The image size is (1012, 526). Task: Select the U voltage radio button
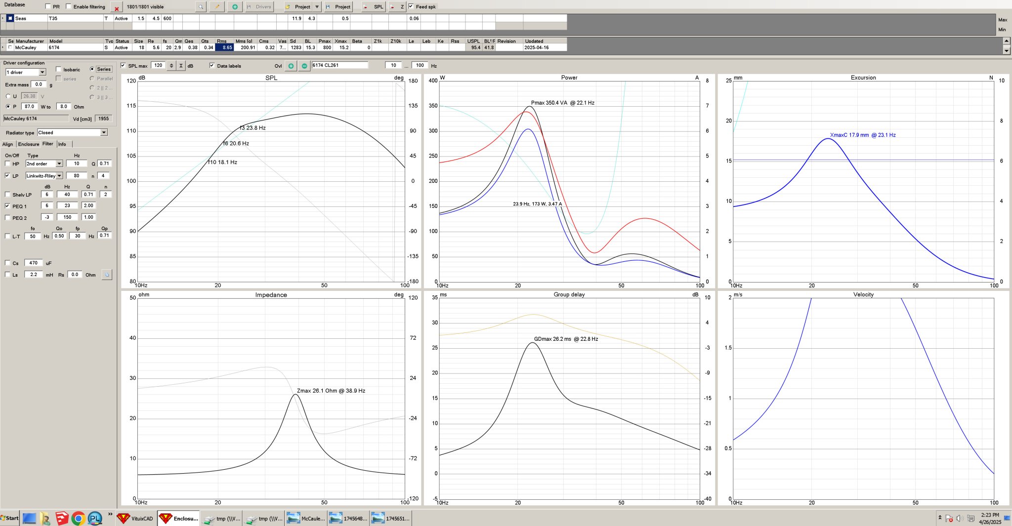pos(8,96)
